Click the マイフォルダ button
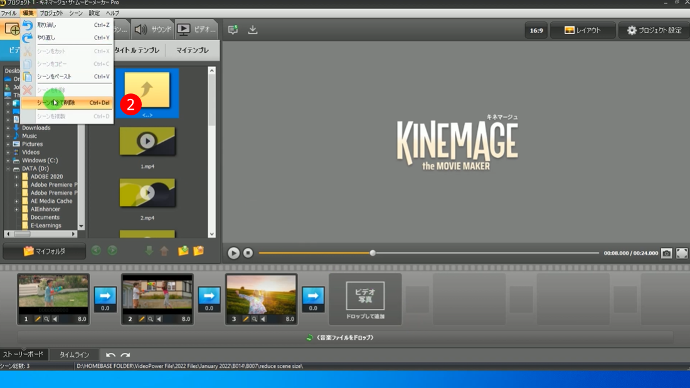690x388 pixels. click(x=44, y=251)
